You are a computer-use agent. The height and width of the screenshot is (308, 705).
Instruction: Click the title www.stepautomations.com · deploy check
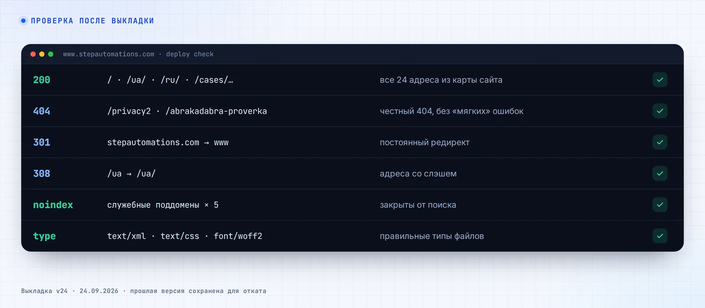pyautogui.click(x=138, y=54)
